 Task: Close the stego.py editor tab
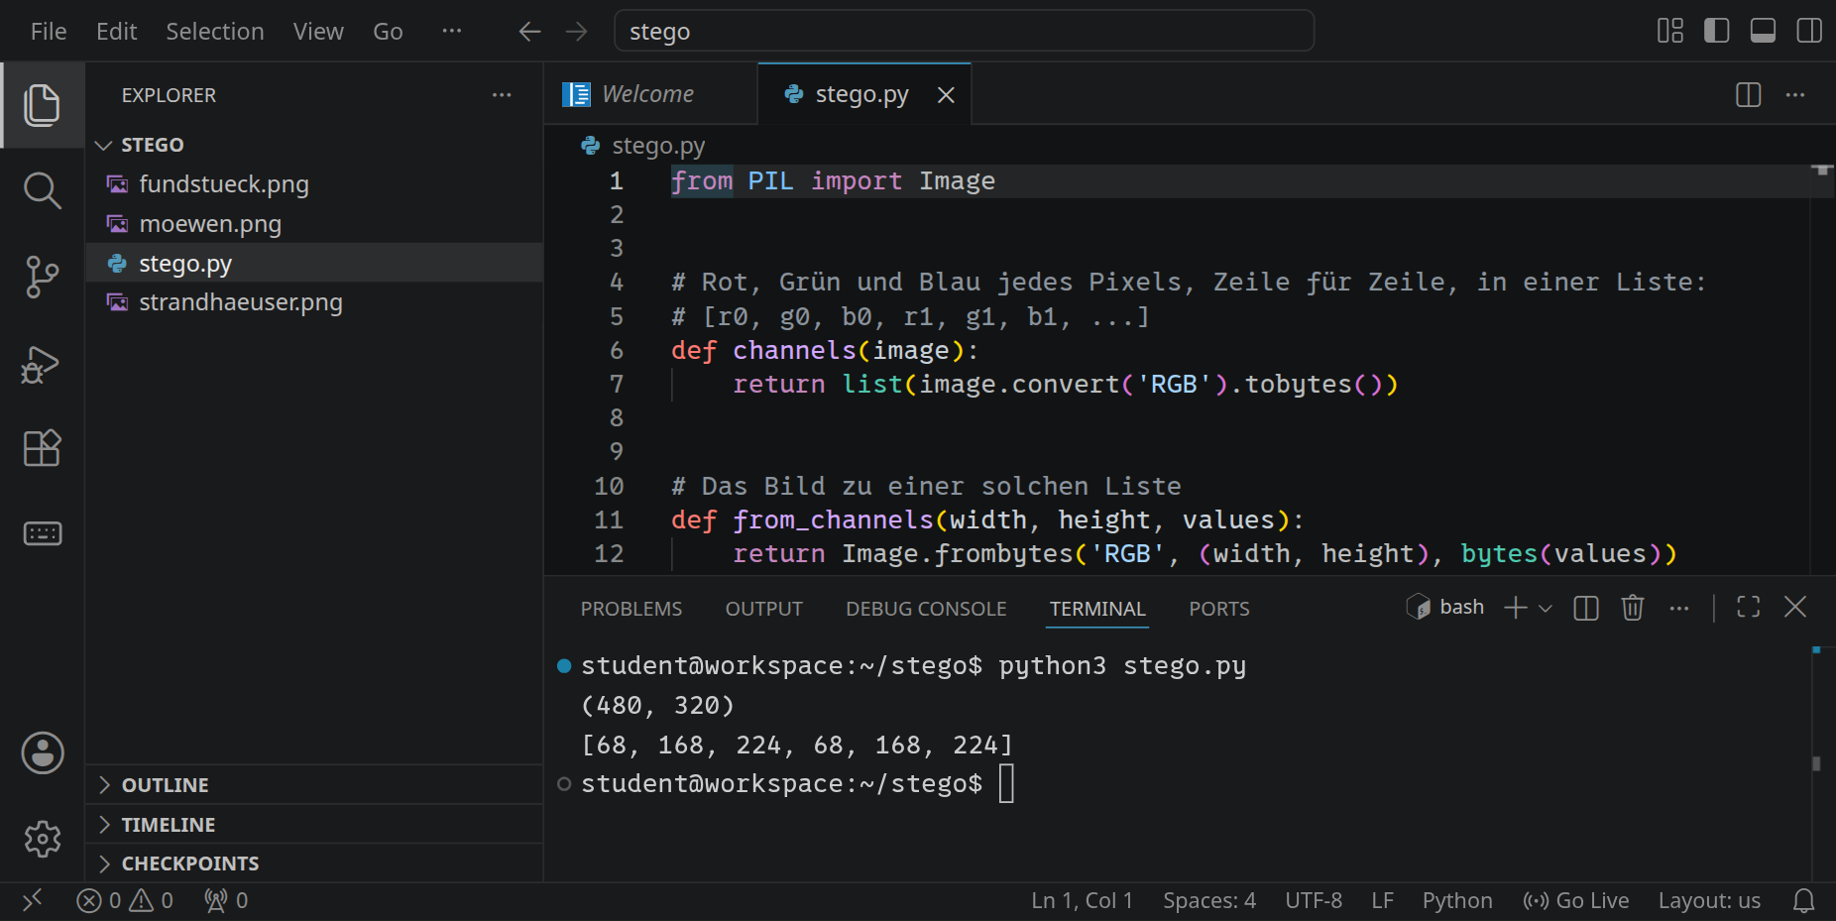click(946, 95)
